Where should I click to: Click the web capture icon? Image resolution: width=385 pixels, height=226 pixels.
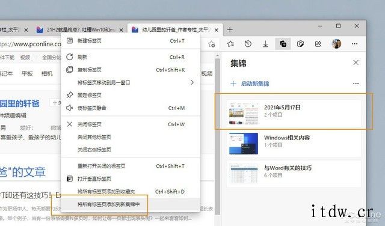point(300,44)
